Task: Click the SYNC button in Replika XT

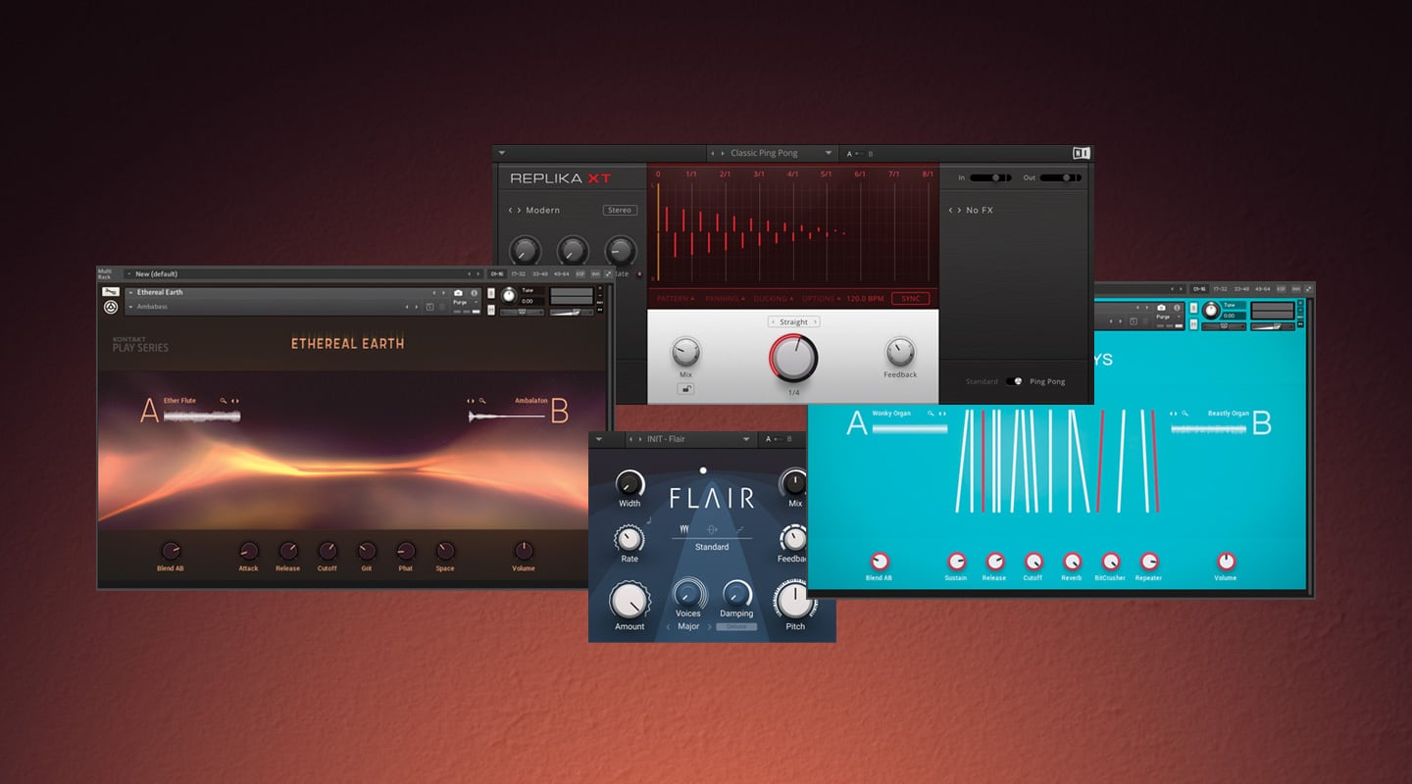Action: 910,298
